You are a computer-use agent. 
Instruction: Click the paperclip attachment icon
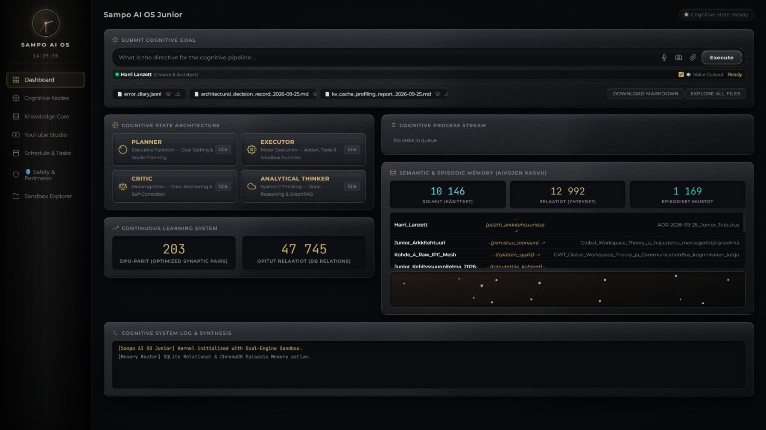693,58
